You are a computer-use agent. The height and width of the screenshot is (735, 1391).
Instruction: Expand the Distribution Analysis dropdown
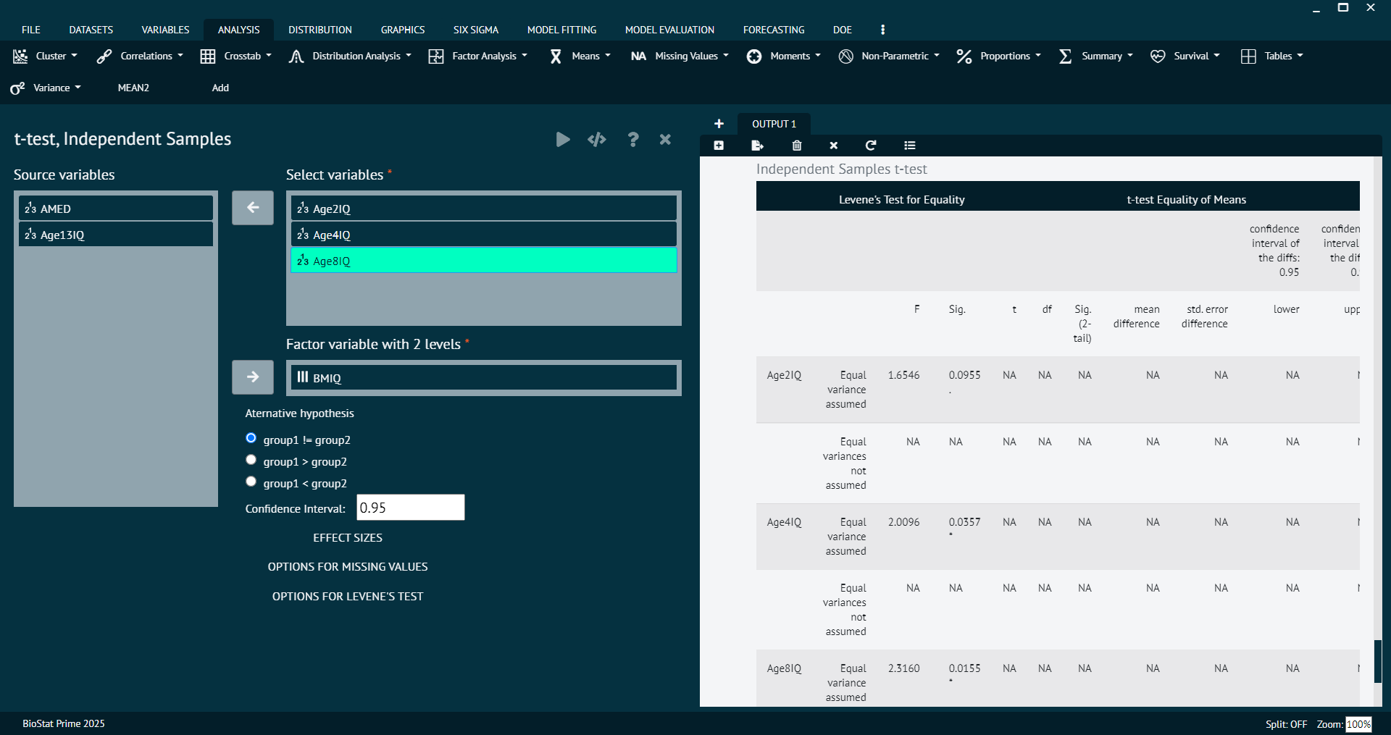[409, 56]
